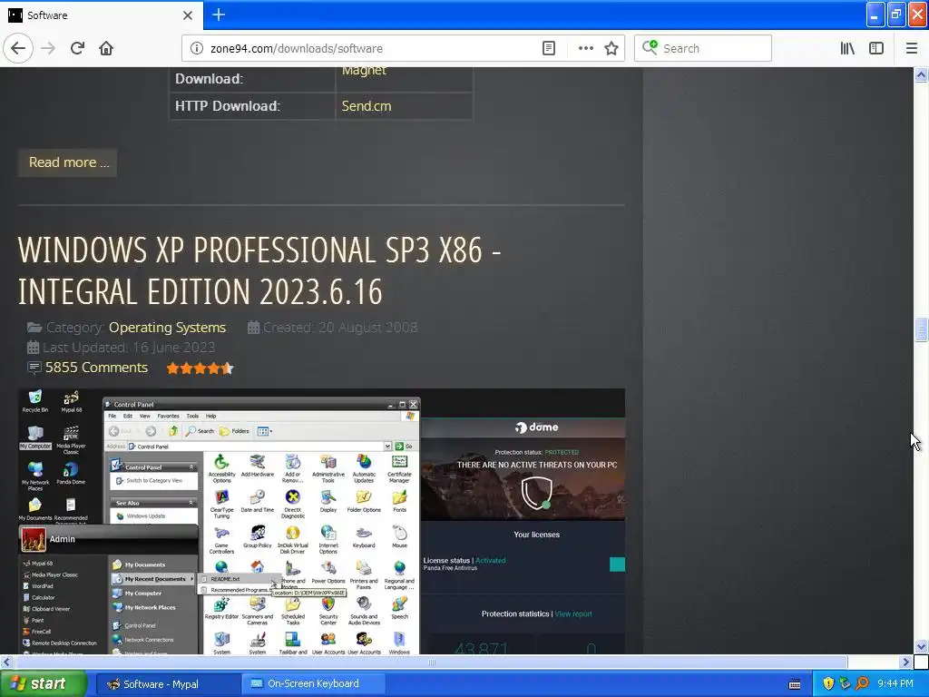Image resolution: width=929 pixels, height=697 pixels.
Task: Open the Windows start menu
Action: point(43,683)
